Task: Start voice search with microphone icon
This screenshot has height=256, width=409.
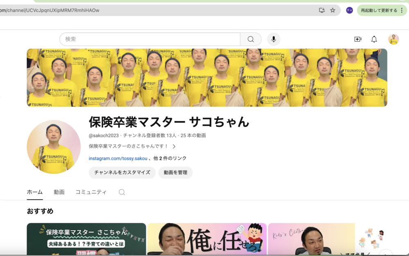Action: click(274, 39)
